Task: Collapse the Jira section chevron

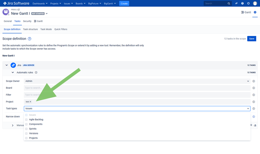Action: click(7, 65)
